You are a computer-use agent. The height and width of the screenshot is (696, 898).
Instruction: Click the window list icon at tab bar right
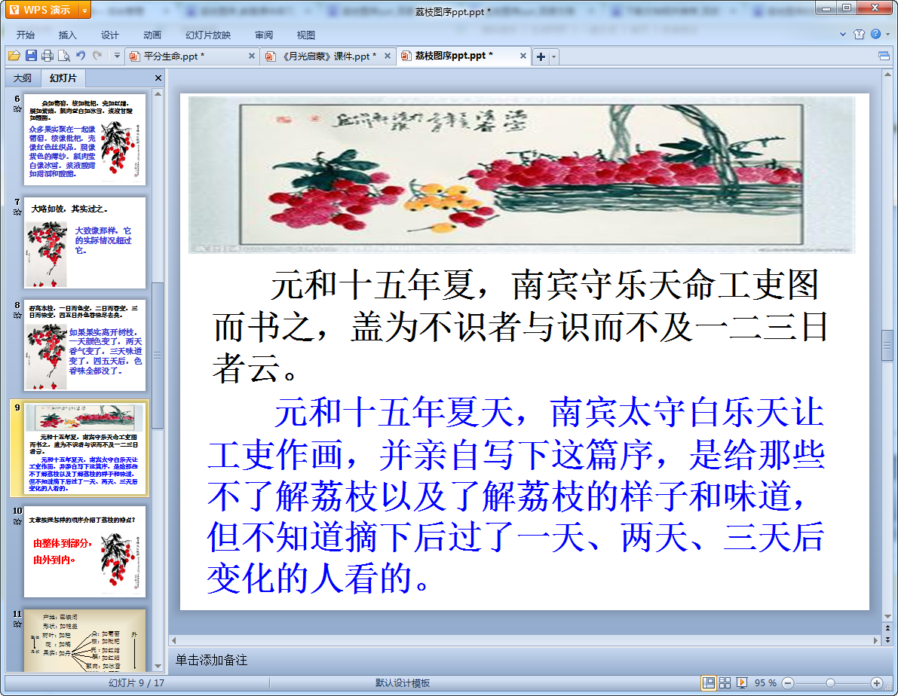click(x=884, y=56)
